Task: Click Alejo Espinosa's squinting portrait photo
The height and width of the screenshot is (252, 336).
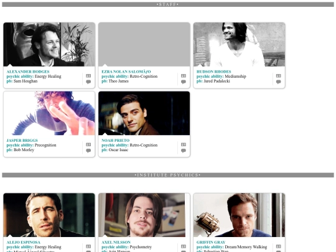Action: (49, 215)
